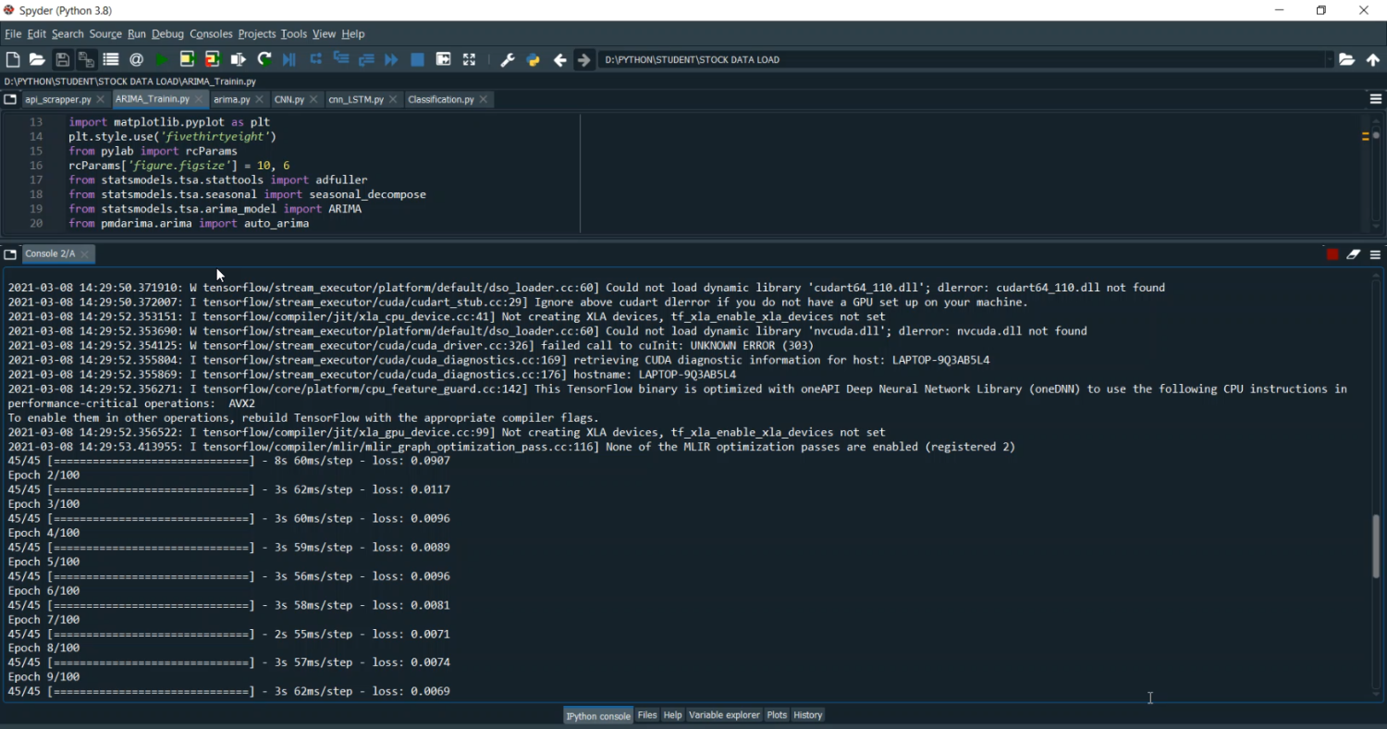Create a new file from toolbar
1387x729 pixels.
click(x=13, y=59)
